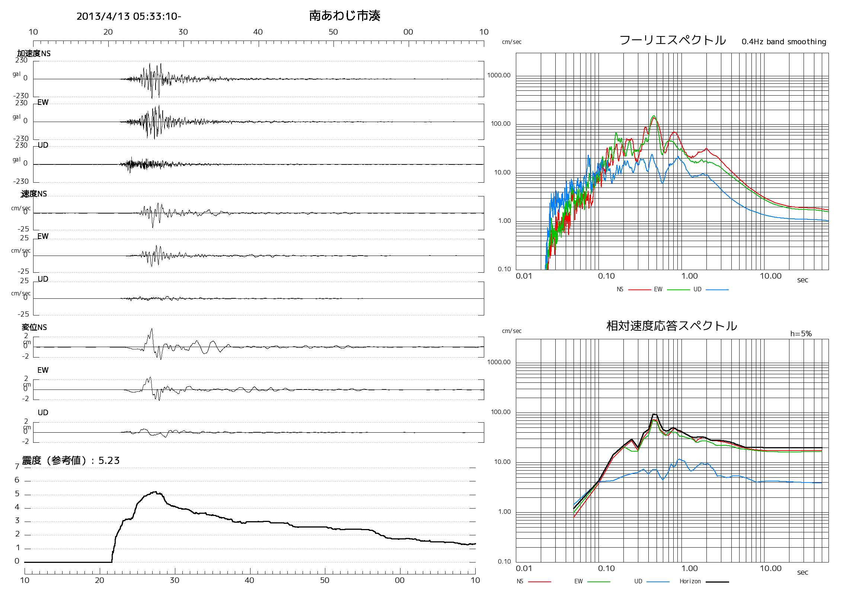Click the blue UD legend line under response spectrum
The image size is (862, 609).
click(x=658, y=582)
